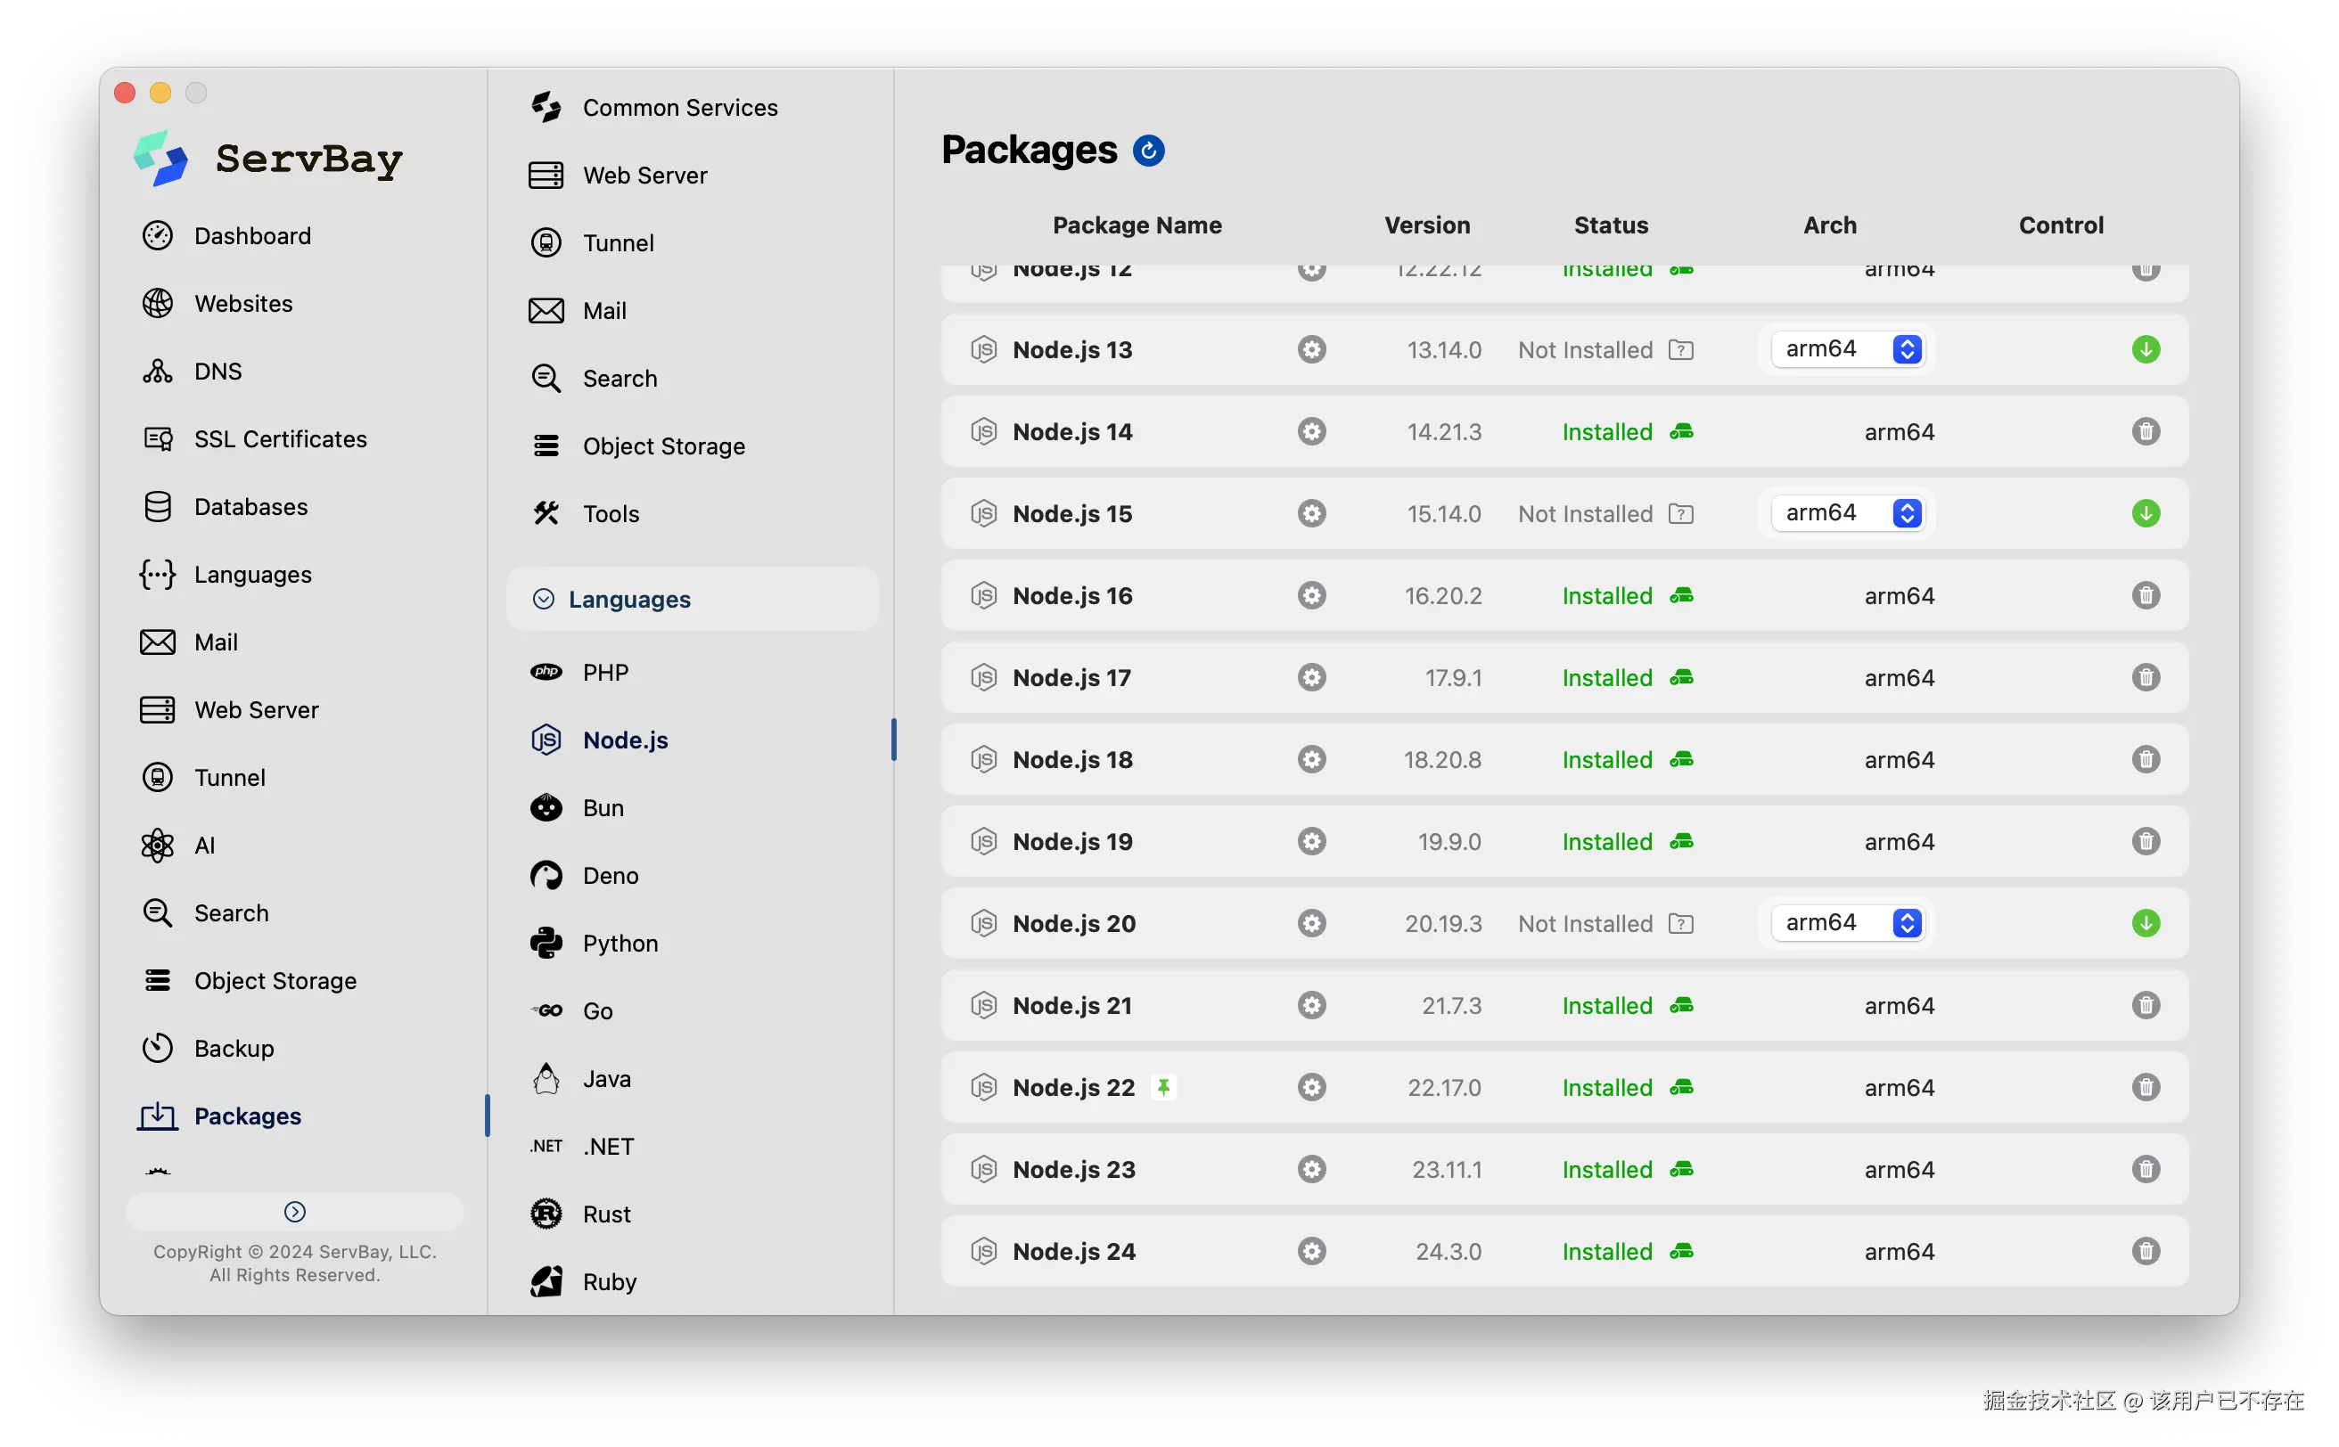The image size is (2339, 1447).
Task: Open settings gear for Node.js 21
Action: tap(1310, 1005)
